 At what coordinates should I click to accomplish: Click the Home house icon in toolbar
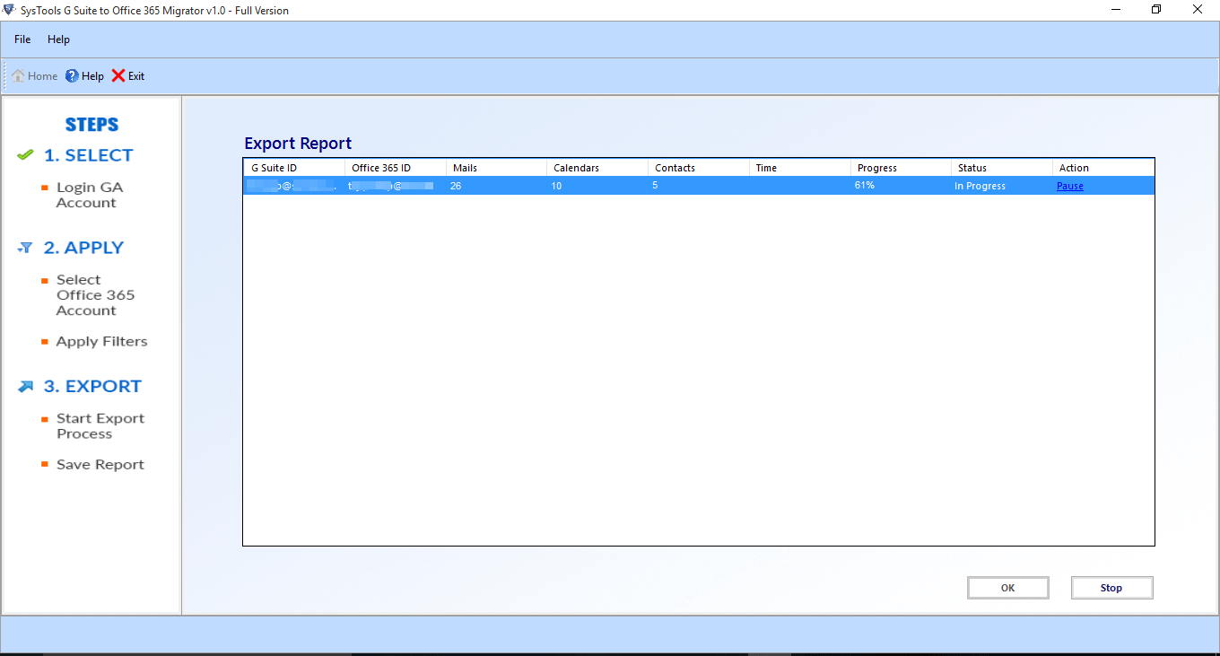(x=18, y=76)
